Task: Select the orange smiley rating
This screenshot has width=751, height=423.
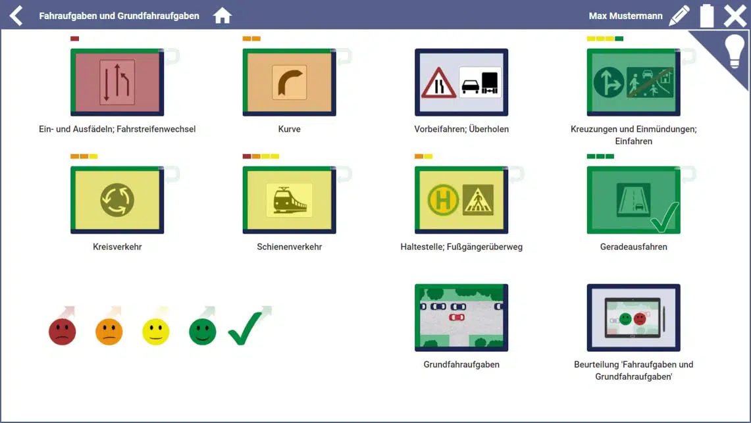Action: 109,332
